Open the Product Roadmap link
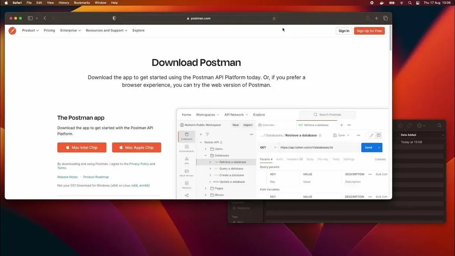455x256 pixels. click(x=96, y=177)
